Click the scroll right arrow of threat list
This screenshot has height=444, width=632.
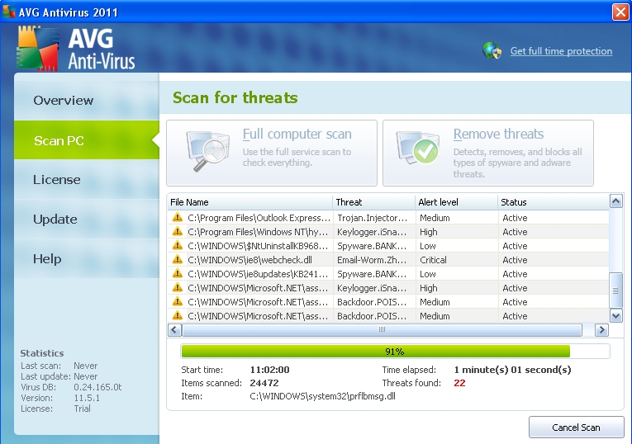coord(601,329)
